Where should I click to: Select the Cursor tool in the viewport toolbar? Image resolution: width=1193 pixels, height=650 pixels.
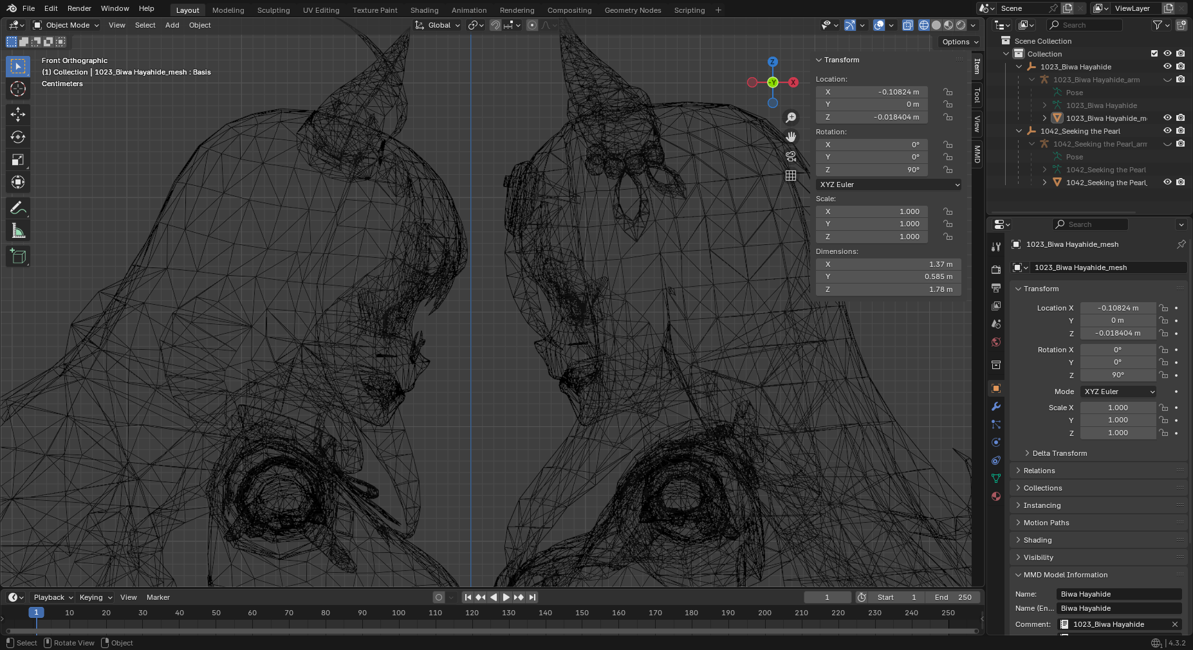tap(18, 89)
